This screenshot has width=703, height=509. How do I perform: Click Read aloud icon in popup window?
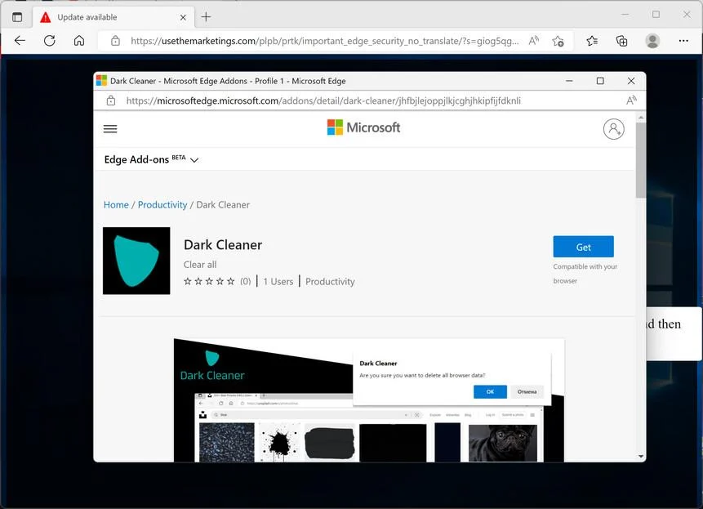click(631, 100)
